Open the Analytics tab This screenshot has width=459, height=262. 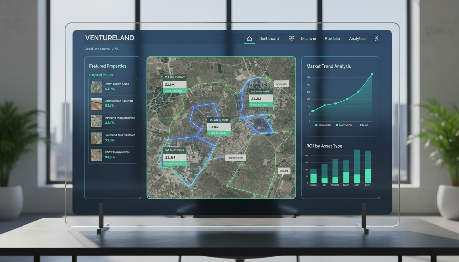357,39
